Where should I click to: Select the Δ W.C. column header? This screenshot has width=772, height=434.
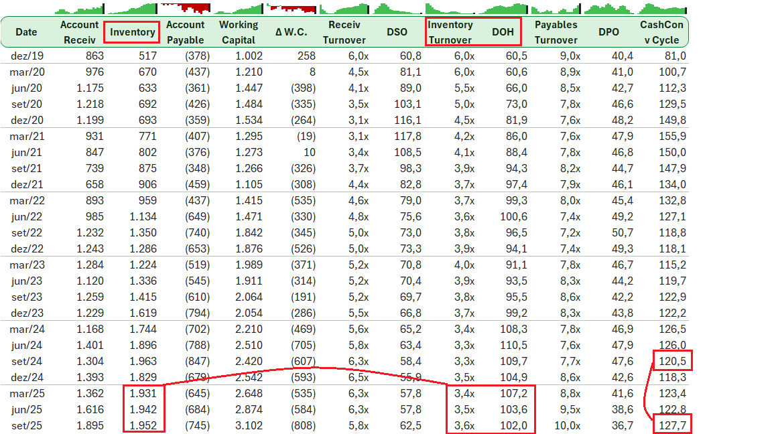point(291,32)
